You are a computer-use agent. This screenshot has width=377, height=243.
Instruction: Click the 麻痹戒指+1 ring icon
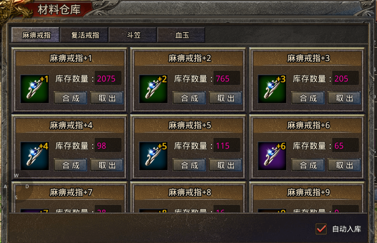pos(35,89)
